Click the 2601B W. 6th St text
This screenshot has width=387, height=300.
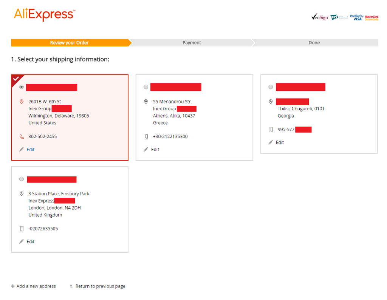[x=45, y=102]
